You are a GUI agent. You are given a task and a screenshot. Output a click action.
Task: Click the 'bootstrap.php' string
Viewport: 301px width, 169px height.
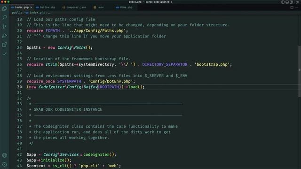212,64
